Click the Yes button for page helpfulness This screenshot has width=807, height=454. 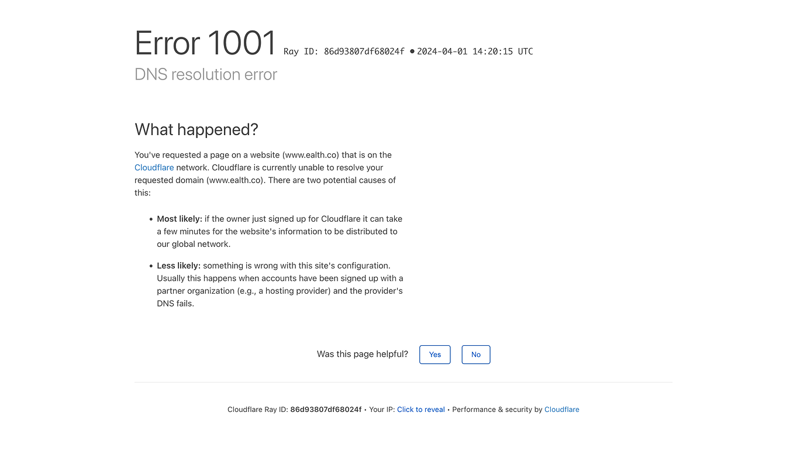(x=434, y=355)
